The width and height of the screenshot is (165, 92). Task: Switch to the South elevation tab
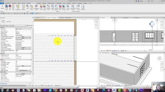pos(114,18)
